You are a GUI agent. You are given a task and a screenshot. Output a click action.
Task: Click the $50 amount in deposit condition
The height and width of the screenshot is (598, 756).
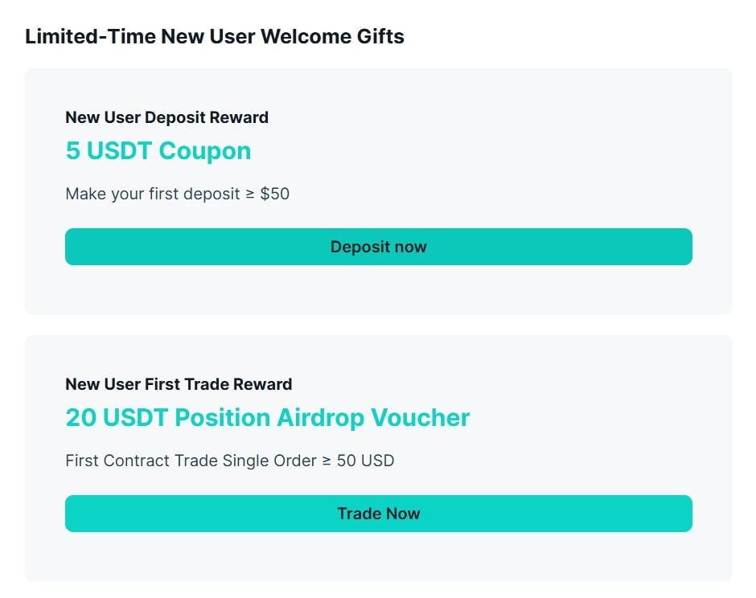click(275, 194)
